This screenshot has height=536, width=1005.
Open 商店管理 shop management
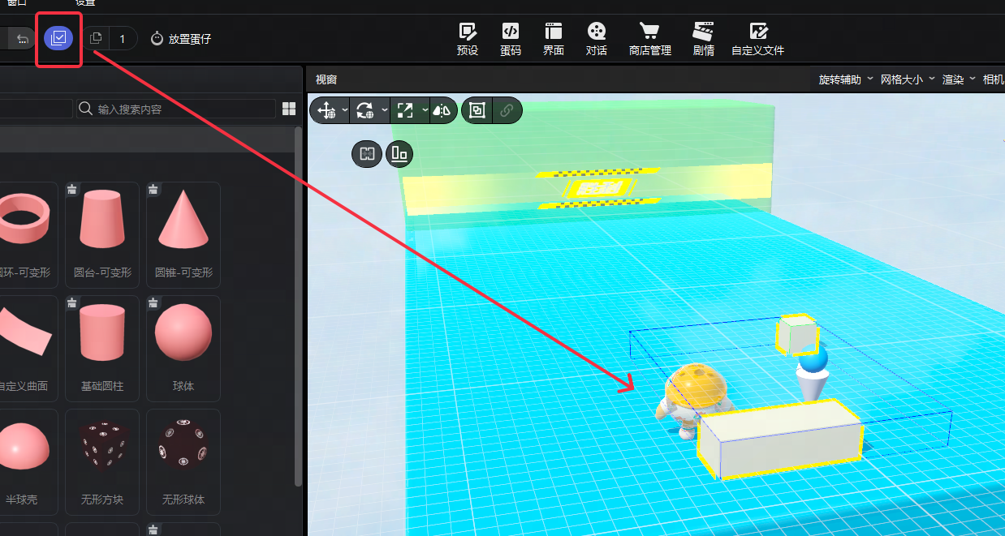click(650, 39)
